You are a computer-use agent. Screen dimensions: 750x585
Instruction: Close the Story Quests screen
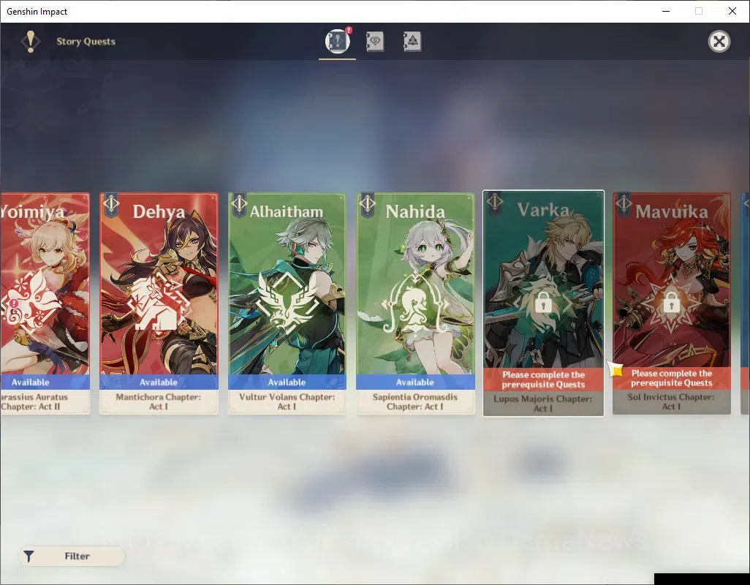719,42
